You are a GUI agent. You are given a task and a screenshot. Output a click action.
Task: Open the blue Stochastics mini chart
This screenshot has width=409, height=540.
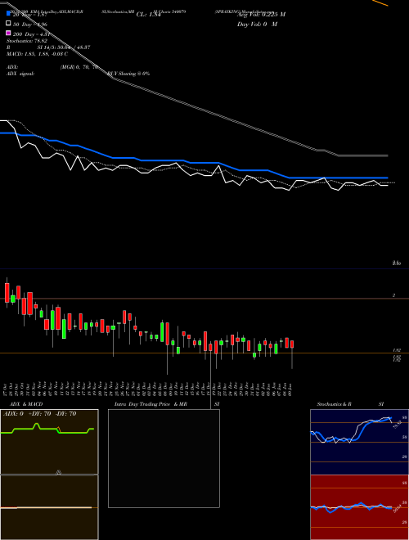click(x=359, y=442)
